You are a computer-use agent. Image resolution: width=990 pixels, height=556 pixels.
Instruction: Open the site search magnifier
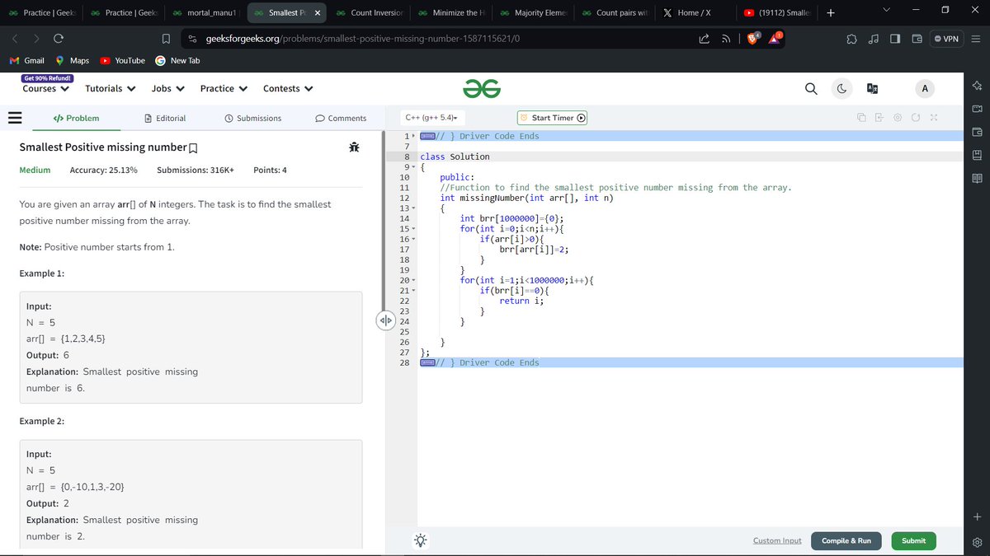coord(811,89)
